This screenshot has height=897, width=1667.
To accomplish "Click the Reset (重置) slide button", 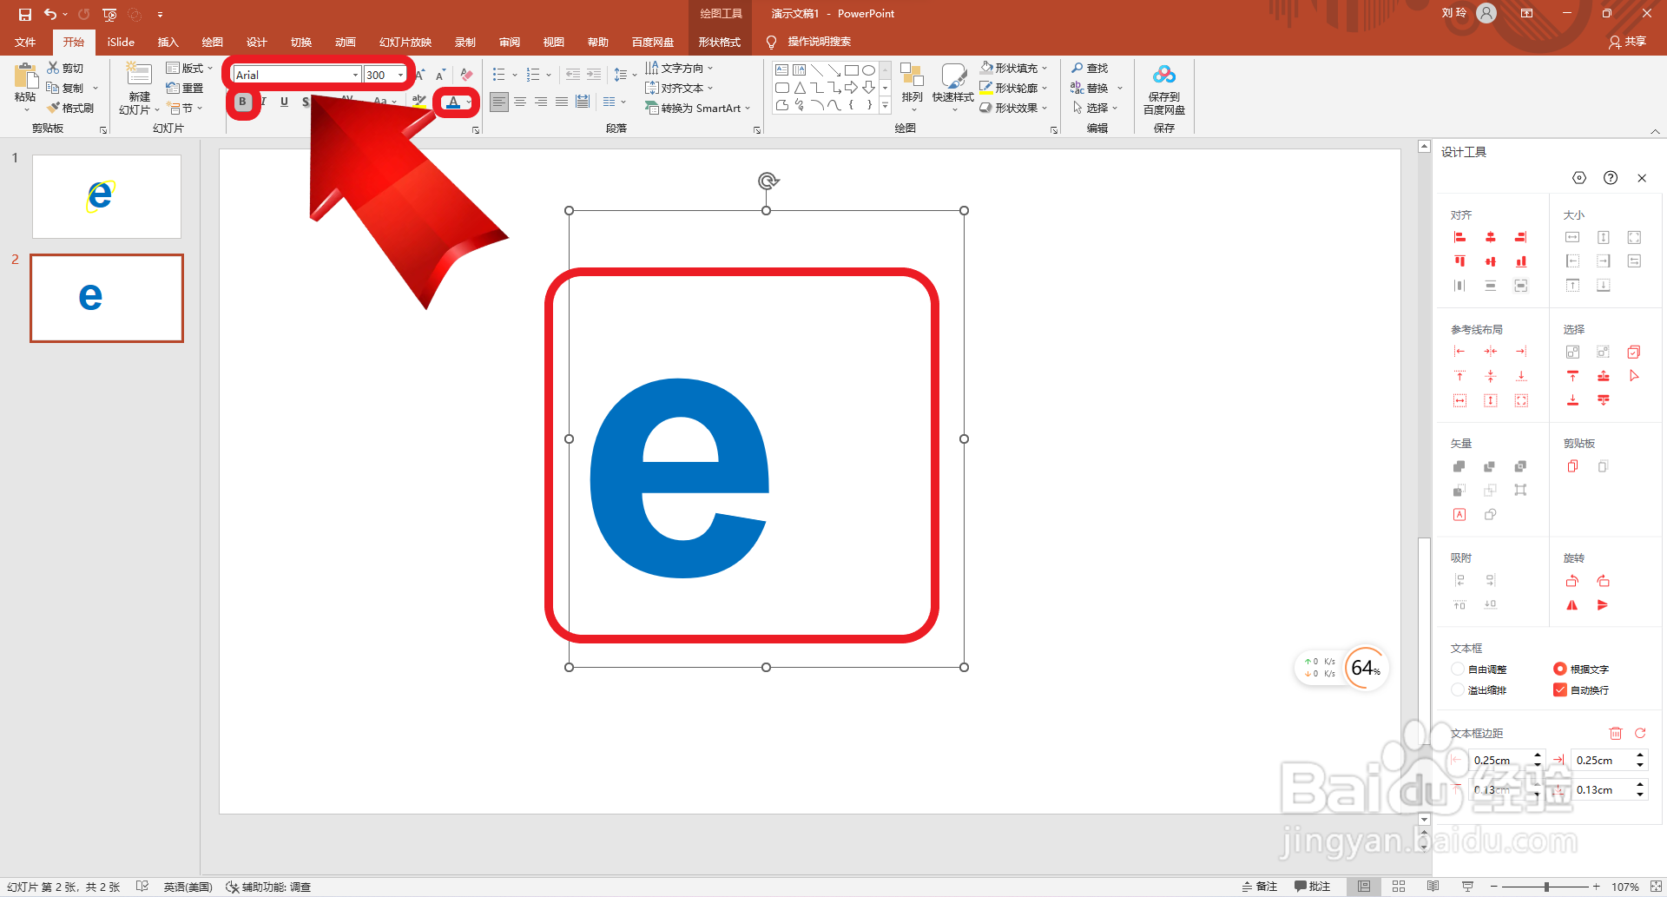I will (185, 88).
